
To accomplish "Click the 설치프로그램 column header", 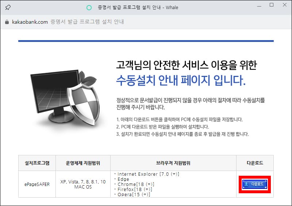I will pos(37,163).
